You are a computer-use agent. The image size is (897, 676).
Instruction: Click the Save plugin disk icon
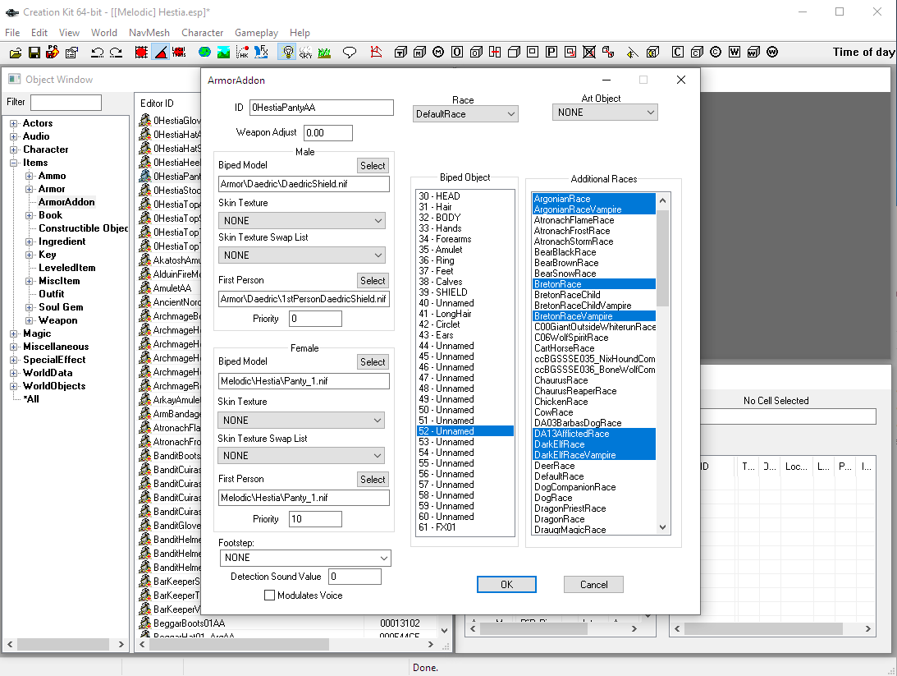34,53
